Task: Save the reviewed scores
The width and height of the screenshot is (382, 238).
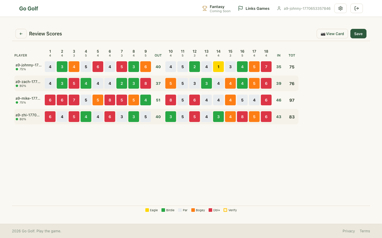Action: tap(358, 34)
